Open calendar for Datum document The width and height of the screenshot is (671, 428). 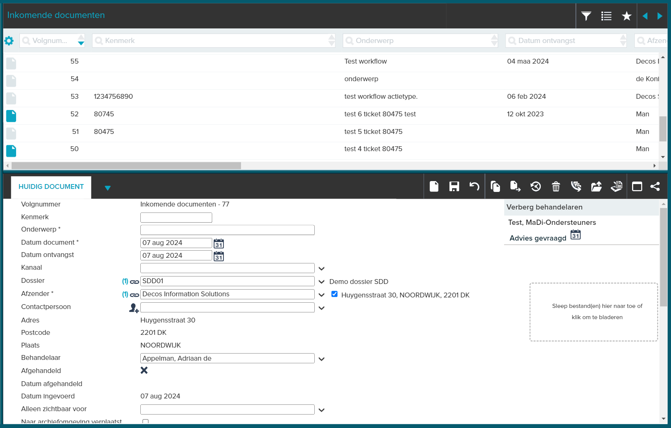pyautogui.click(x=219, y=244)
